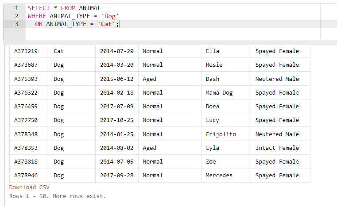337x206 pixels.
Task: Click the date 2014-03-20
Action: pyautogui.click(x=117, y=65)
